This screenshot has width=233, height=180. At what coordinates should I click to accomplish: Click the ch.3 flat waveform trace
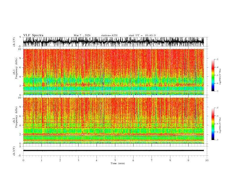pyautogui.click(x=113, y=151)
